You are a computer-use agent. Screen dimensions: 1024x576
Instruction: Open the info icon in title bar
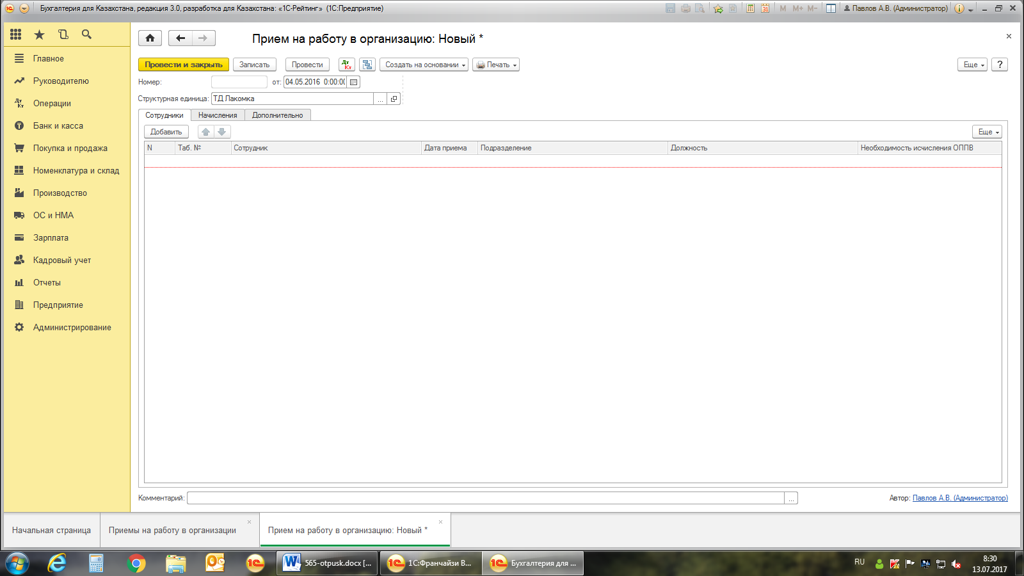959,8
